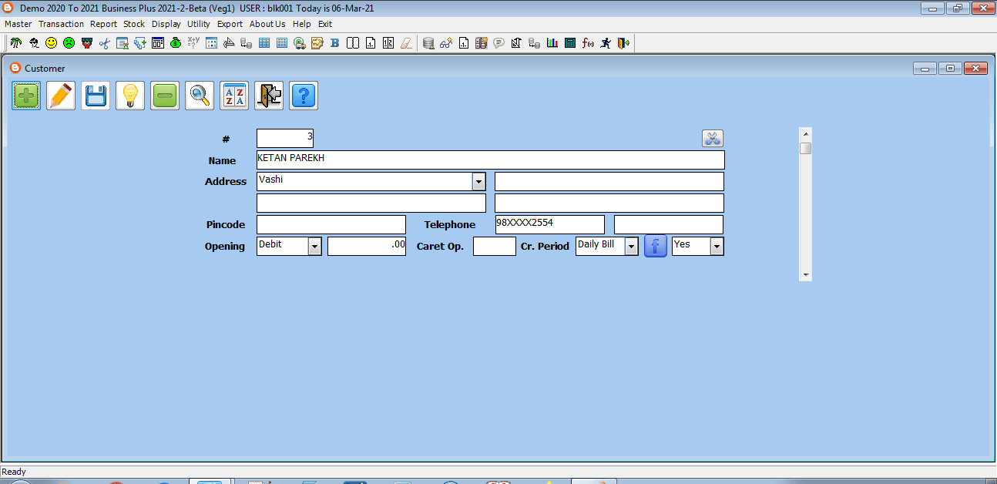
Task: Expand the Address dropdown showing Vashi
Action: point(478,182)
